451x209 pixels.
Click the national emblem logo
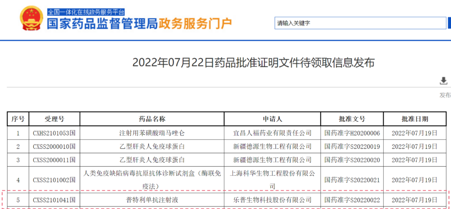31,18
